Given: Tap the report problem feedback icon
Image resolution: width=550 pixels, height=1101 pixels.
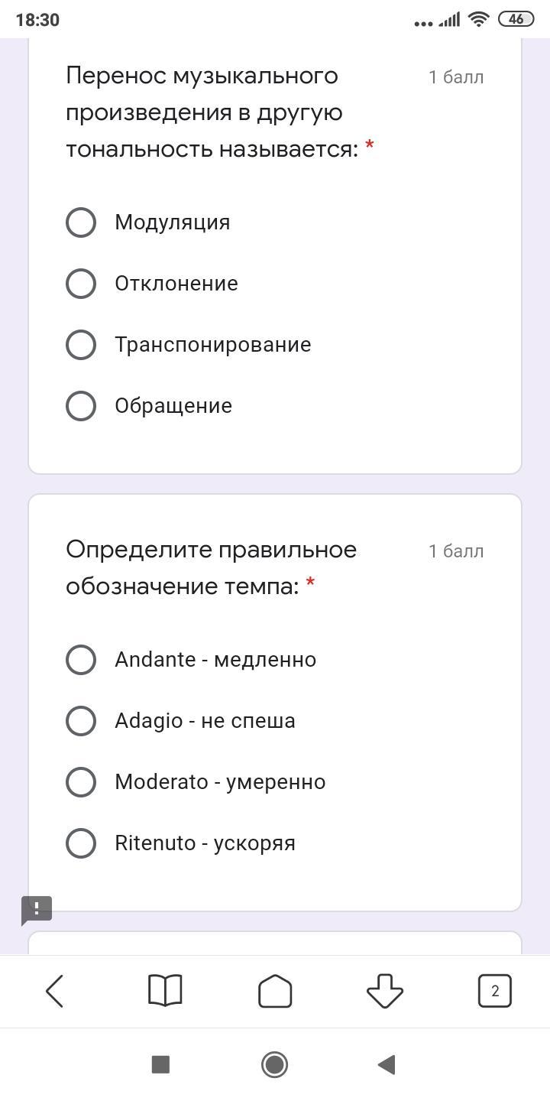Looking at the screenshot, I should coord(36,910).
